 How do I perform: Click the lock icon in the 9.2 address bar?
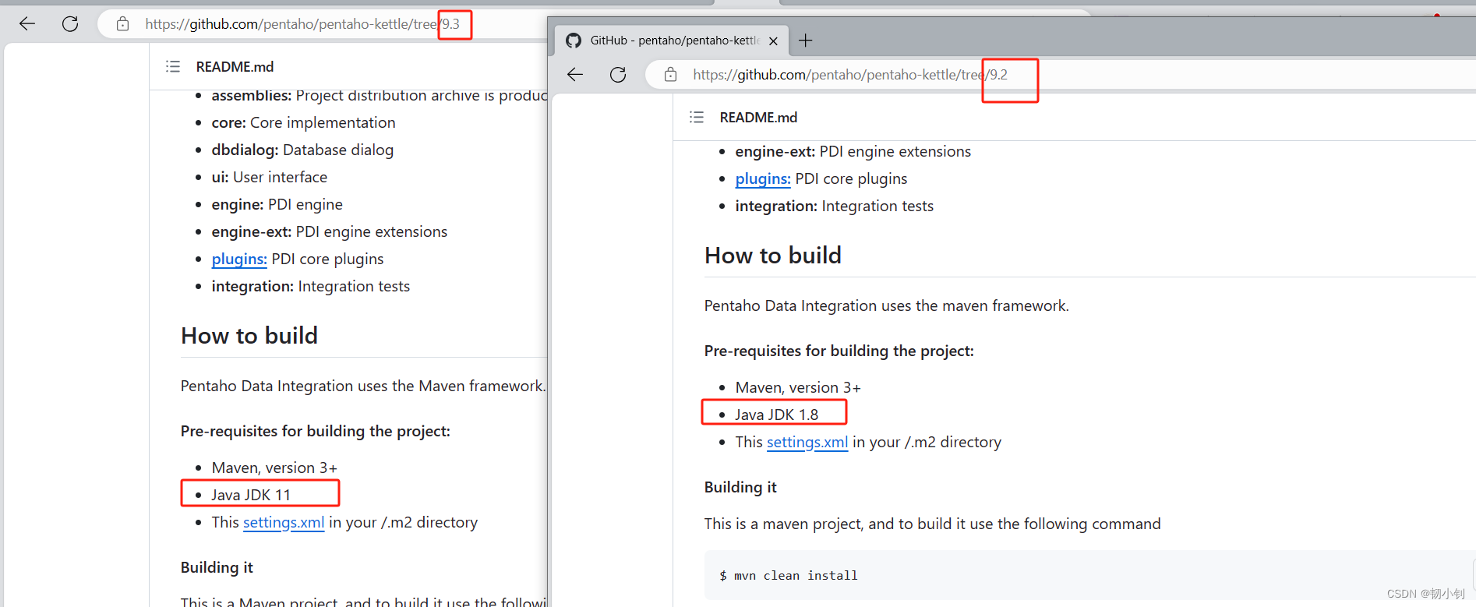click(x=670, y=75)
